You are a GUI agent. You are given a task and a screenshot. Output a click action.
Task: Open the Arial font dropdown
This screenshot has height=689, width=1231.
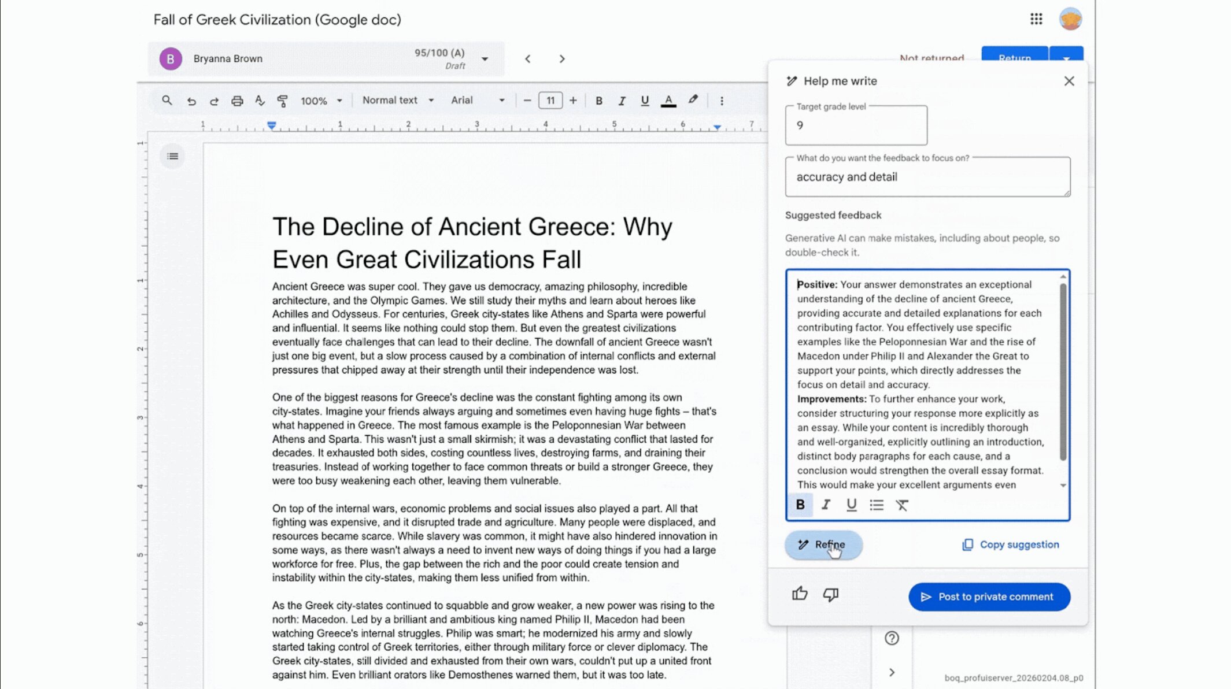pos(476,100)
